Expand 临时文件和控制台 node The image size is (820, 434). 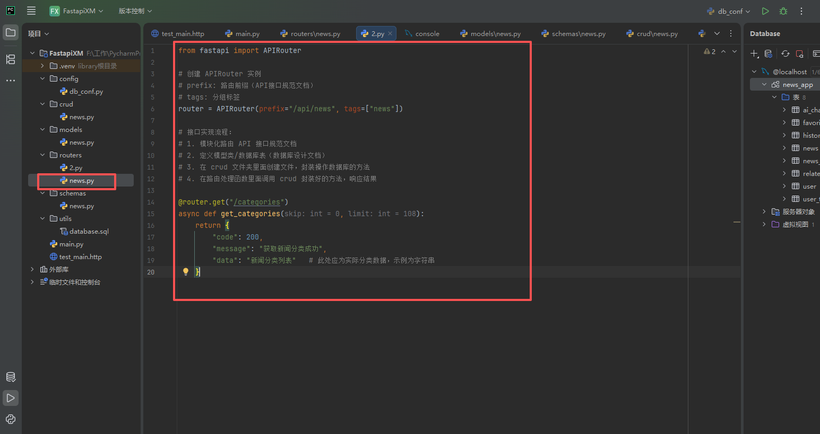(32, 282)
